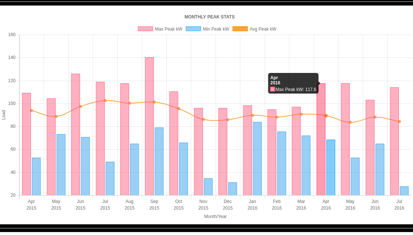Click the orange average point for Sep 2015
The width and height of the screenshot is (413, 235).
tap(154, 102)
